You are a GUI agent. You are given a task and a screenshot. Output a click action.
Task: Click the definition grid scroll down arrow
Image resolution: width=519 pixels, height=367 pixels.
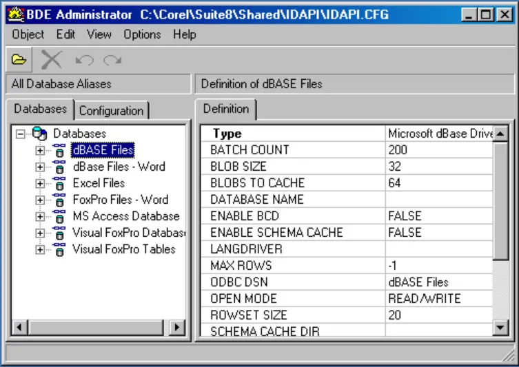pos(500,328)
